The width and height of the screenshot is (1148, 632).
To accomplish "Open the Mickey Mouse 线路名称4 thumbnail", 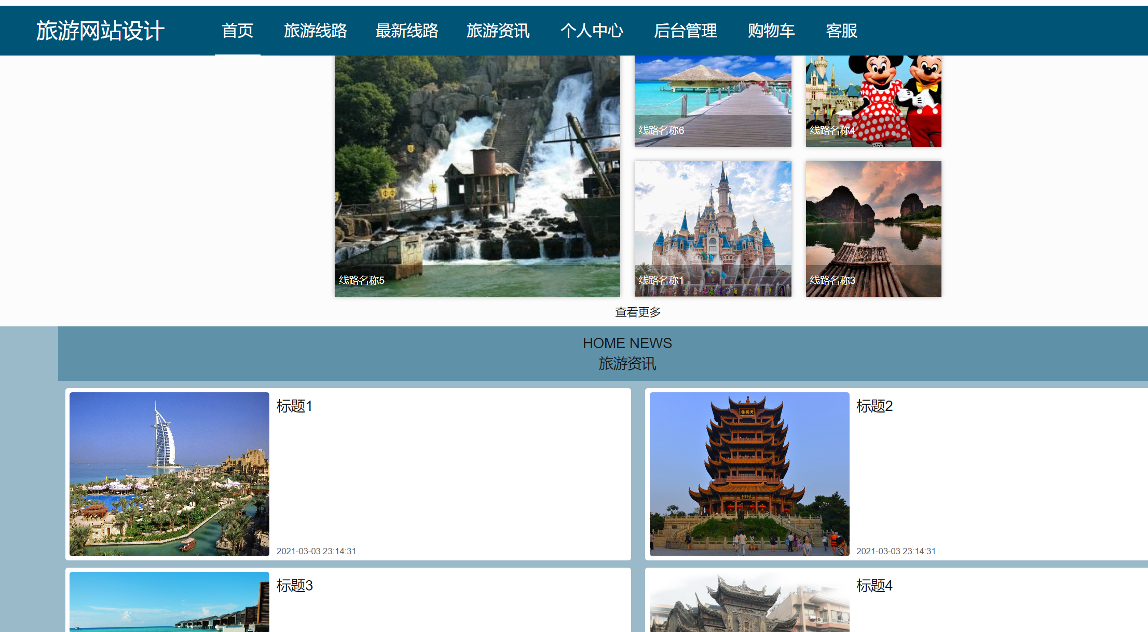I will coord(873,101).
